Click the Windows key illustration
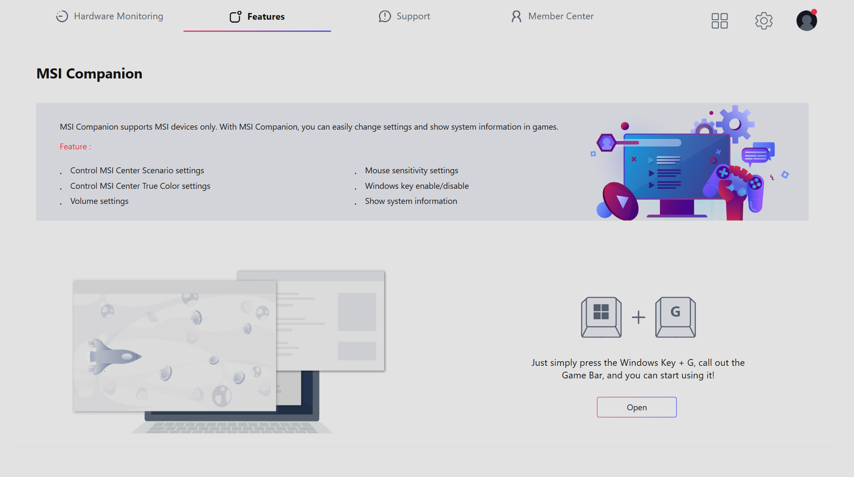 [x=601, y=317]
